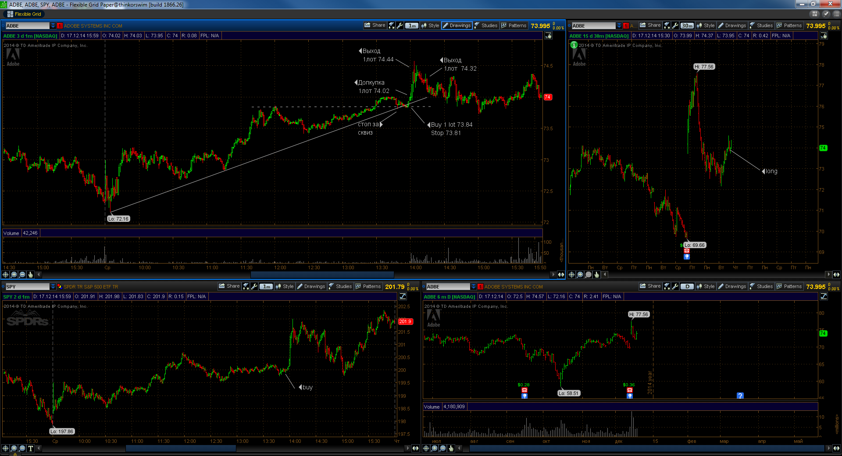The width and height of the screenshot is (842, 456).
Task: Open Patterns menu in daily ADBE chart
Action: (x=789, y=286)
